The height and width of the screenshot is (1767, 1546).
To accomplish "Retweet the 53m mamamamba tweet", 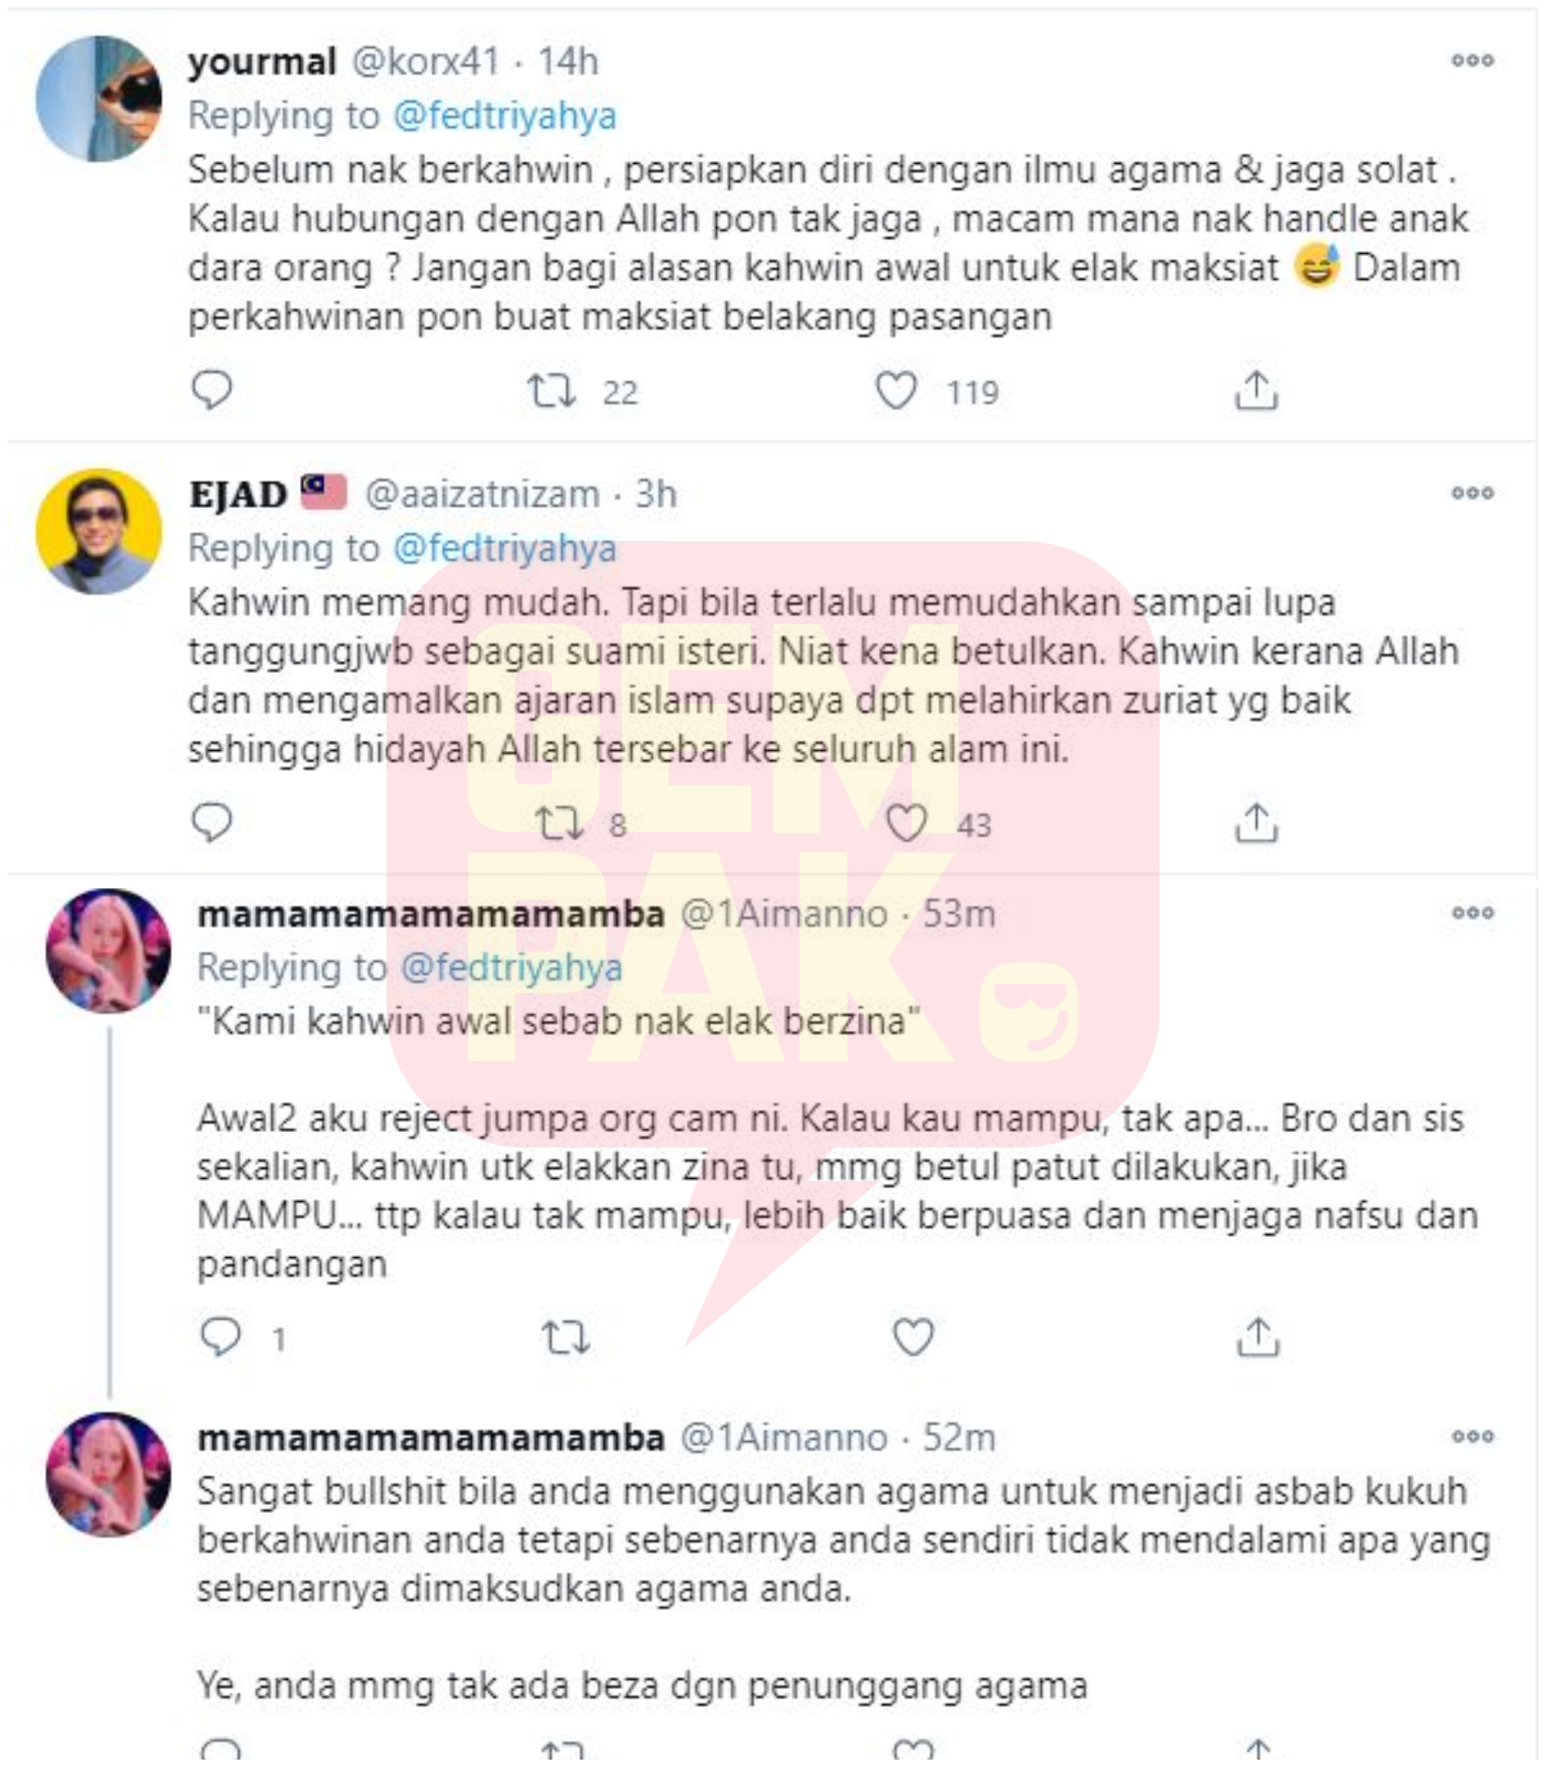I will [x=565, y=1338].
